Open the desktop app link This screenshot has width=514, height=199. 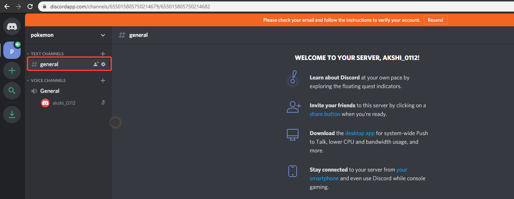(x=360, y=133)
